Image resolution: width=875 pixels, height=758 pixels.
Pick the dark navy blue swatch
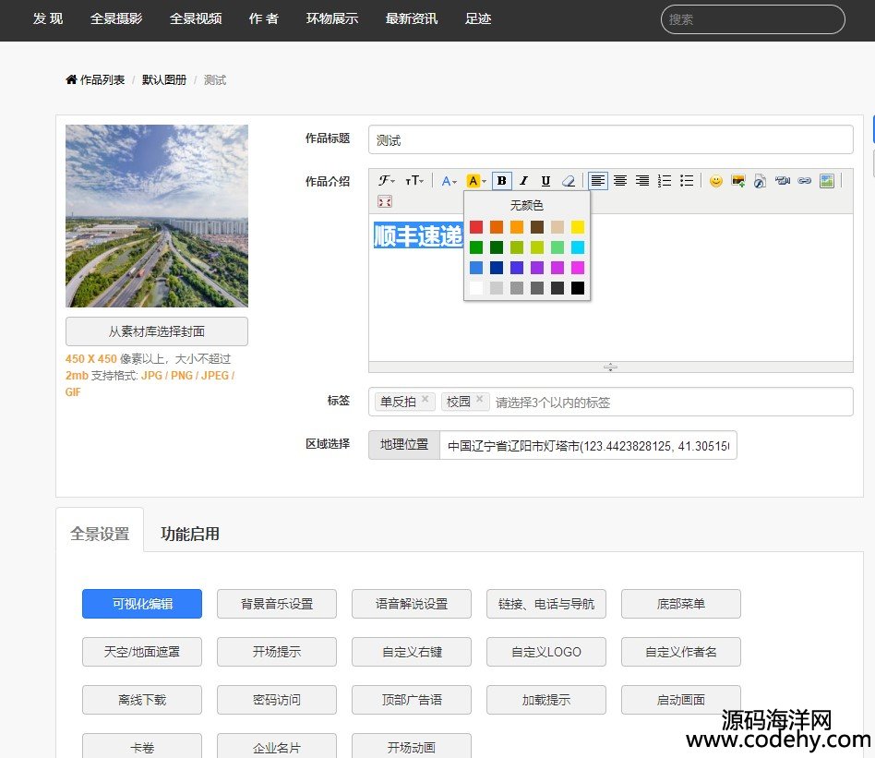[496, 268]
